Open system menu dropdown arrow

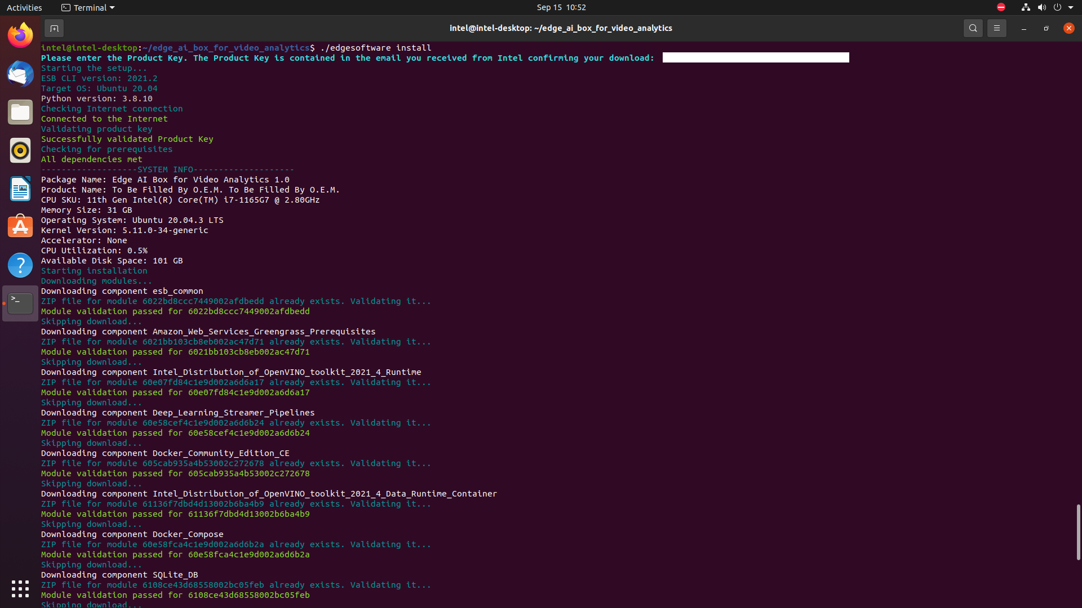pyautogui.click(x=1071, y=7)
